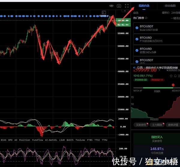
Task: Click the 一键添加 link
Action: tap(175, 18)
